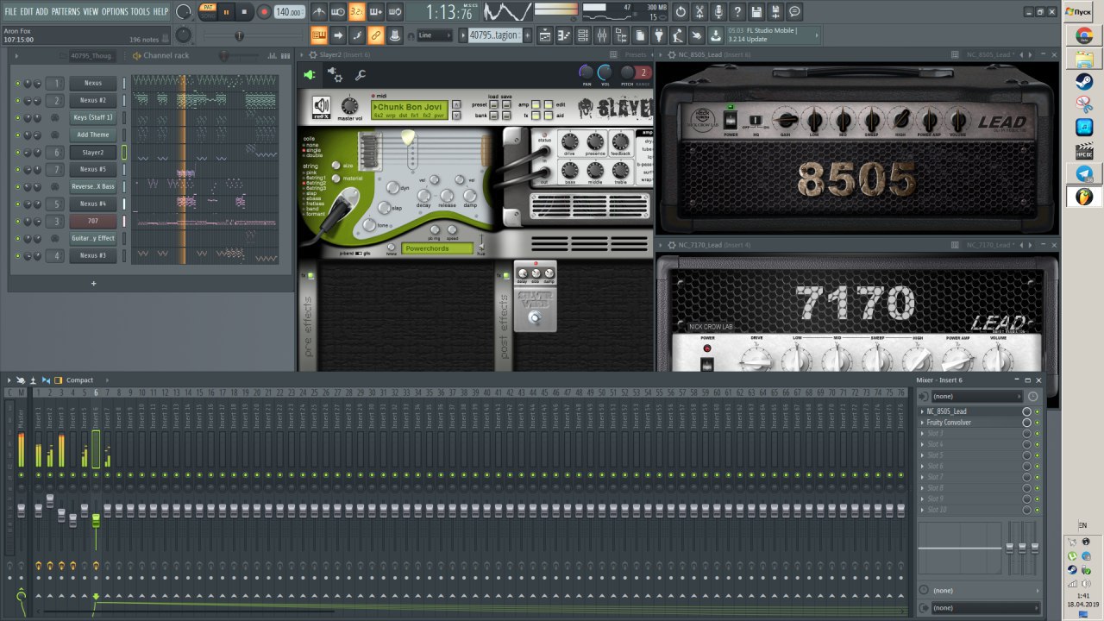Toggle the overdub recording icon
Image resolution: width=1104 pixels, height=621 pixels.
[376, 12]
